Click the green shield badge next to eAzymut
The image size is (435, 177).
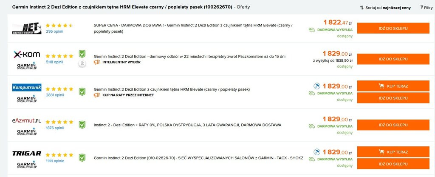82,125
